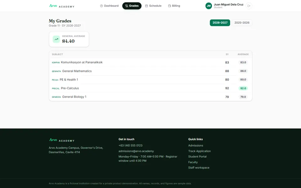Click the office hours text in footer
This screenshot has height=188, width=301.
(148, 159)
